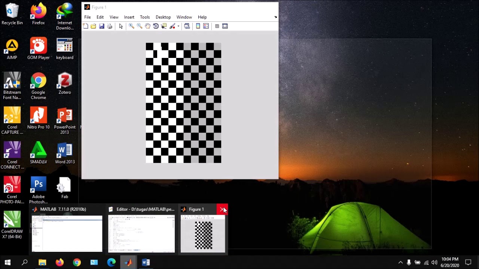
Task: Enable the Rotate 3D tool
Action: [156, 26]
